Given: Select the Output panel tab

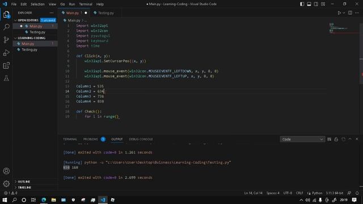Looking at the screenshot, I should pyautogui.click(x=117, y=139).
